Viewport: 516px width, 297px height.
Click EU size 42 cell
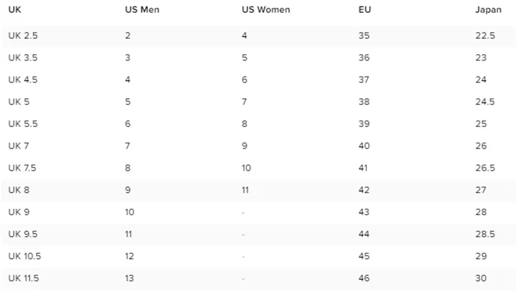tap(364, 190)
